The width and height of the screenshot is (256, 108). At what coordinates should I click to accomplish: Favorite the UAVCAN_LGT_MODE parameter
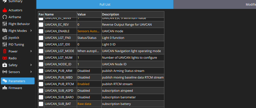click(x=41, y=51)
